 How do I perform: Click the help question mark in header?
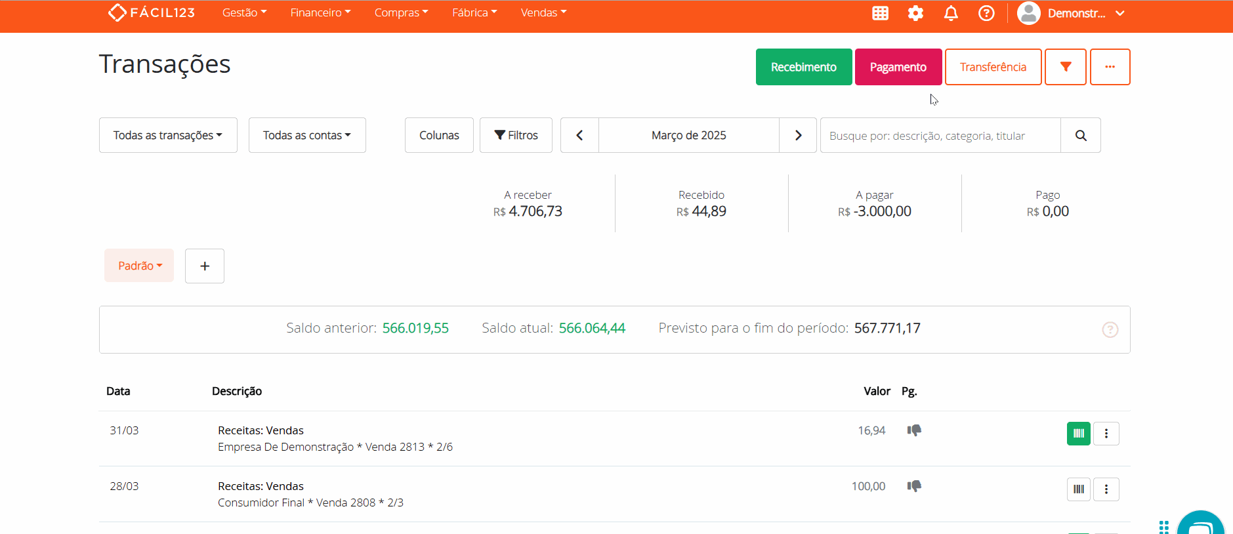pos(986,13)
